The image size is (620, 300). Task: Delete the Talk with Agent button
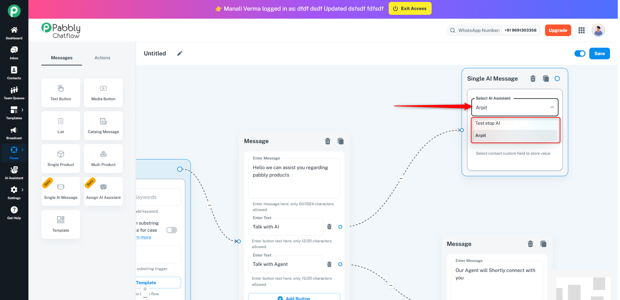pos(329,264)
